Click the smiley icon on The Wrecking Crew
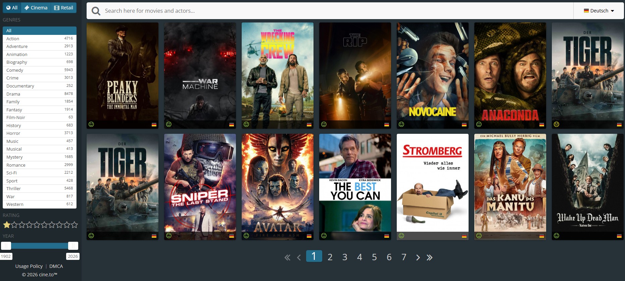Viewport: 625px width, 281px height. pos(246,124)
